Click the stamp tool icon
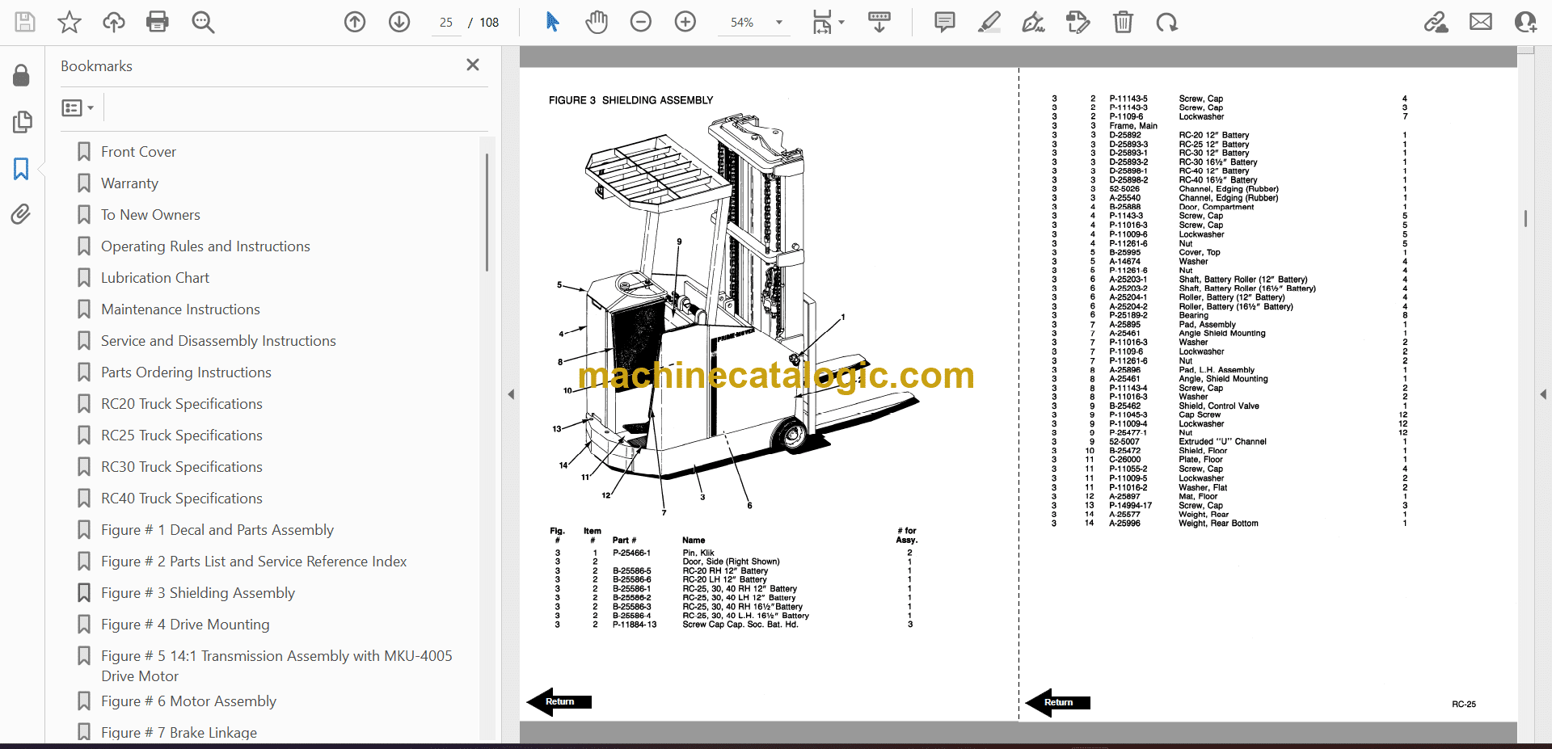Screen dimensions: 1552x749 click(x=1078, y=22)
